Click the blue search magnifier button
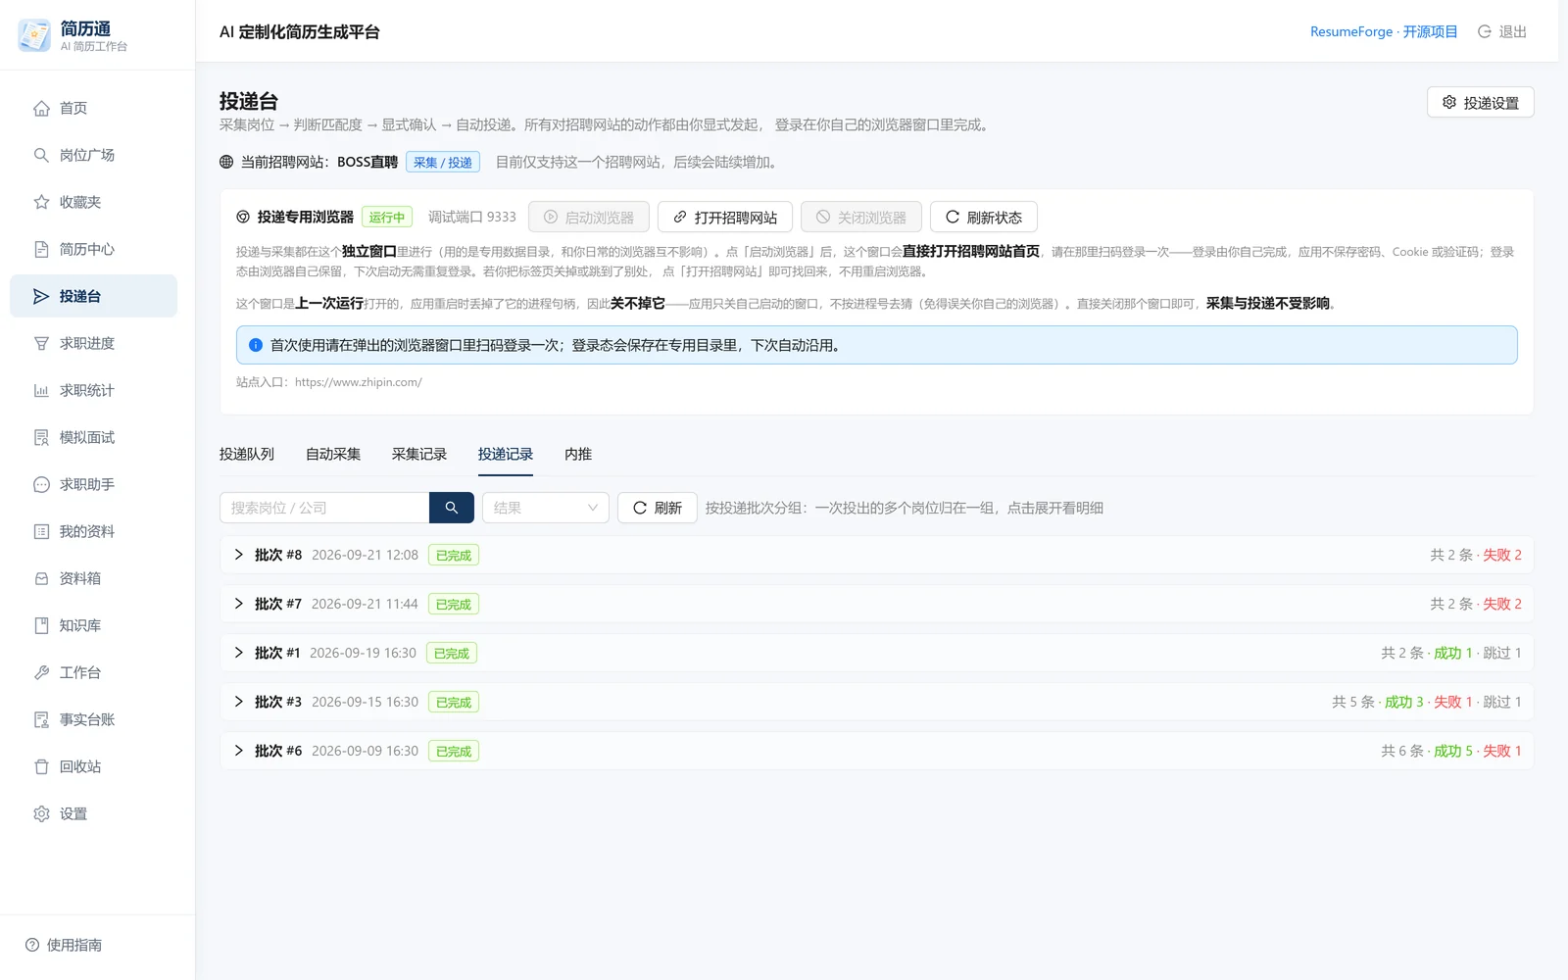 pyautogui.click(x=452, y=508)
